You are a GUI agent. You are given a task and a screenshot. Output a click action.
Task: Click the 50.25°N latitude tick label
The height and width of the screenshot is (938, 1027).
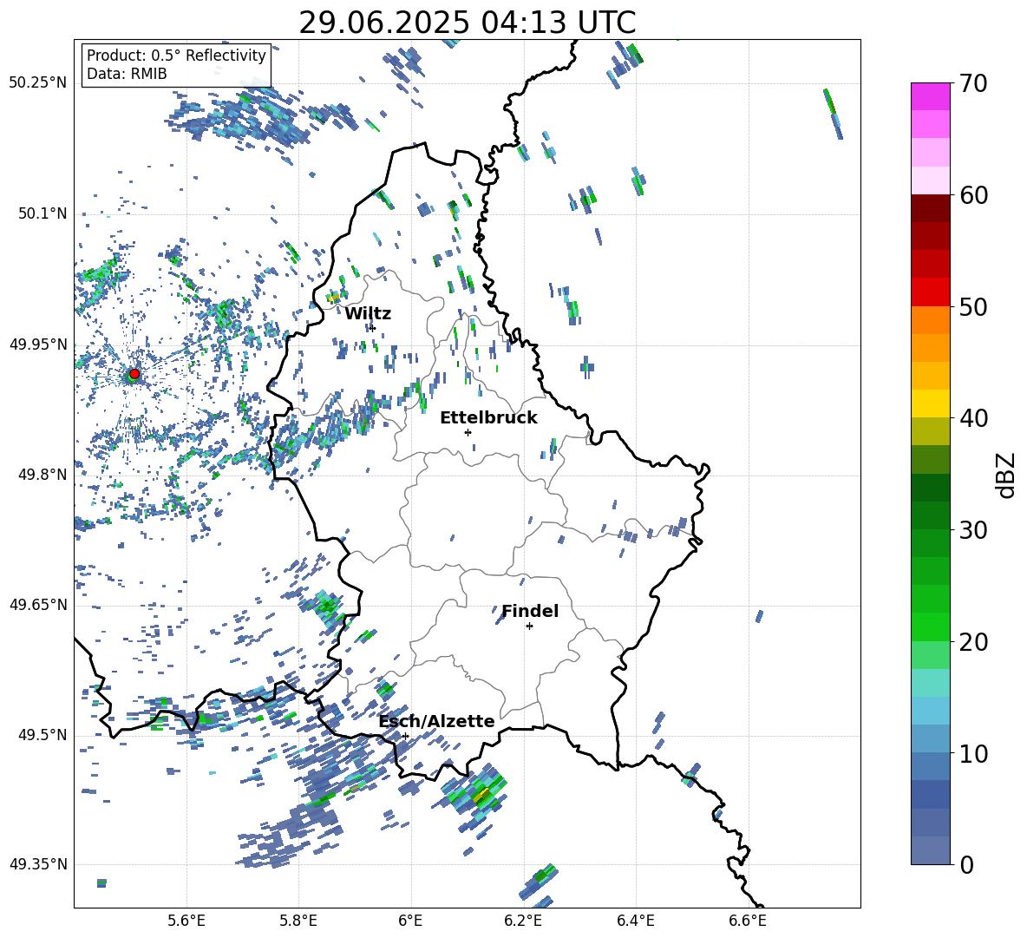tap(38, 82)
